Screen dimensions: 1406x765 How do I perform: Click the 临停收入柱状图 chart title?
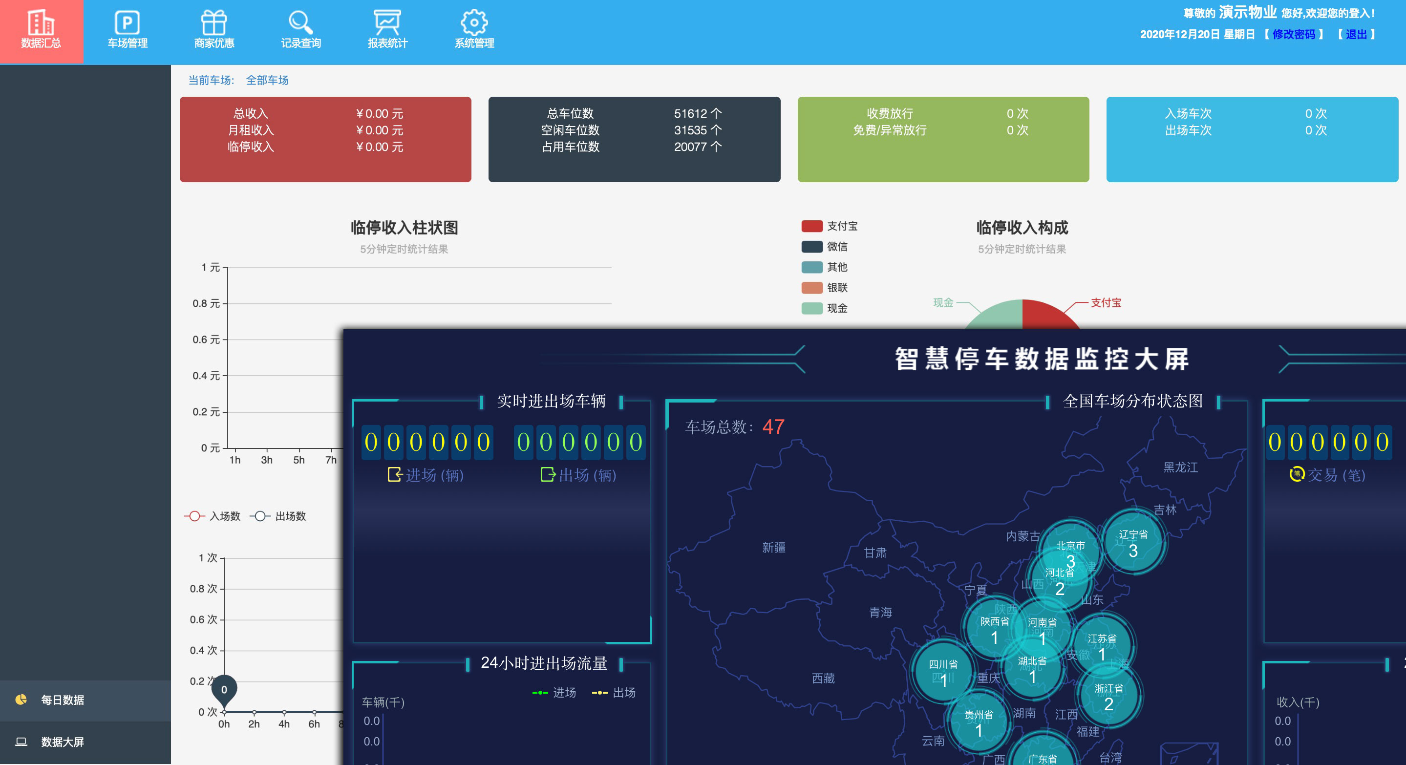click(404, 228)
